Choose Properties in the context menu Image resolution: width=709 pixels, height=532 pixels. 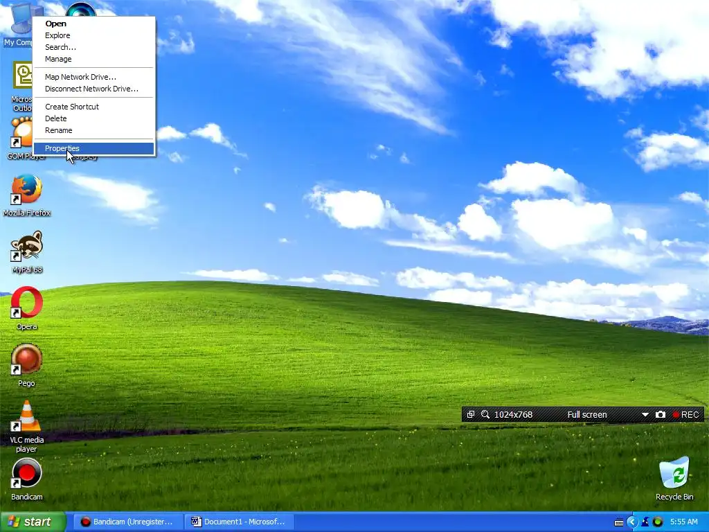(x=94, y=148)
